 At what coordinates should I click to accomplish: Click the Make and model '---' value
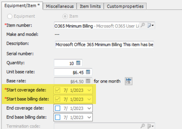(57, 34)
